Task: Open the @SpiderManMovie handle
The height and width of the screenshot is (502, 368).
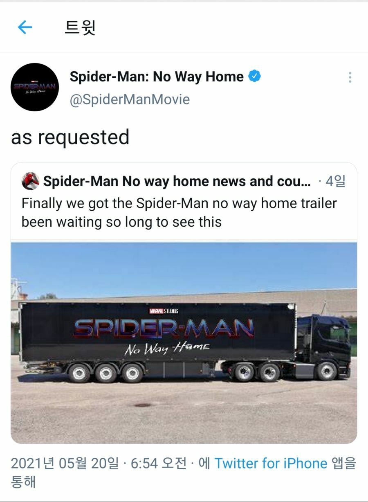Action: pos(130,99)
